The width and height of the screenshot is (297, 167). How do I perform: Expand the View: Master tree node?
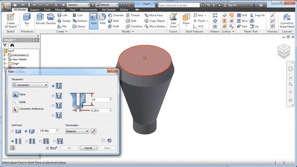pos(5,59)
